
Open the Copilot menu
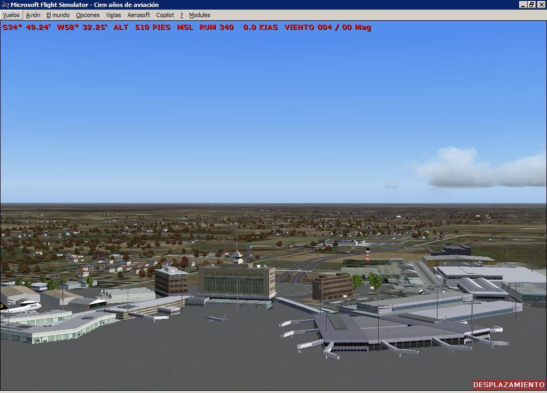[165, 15]
